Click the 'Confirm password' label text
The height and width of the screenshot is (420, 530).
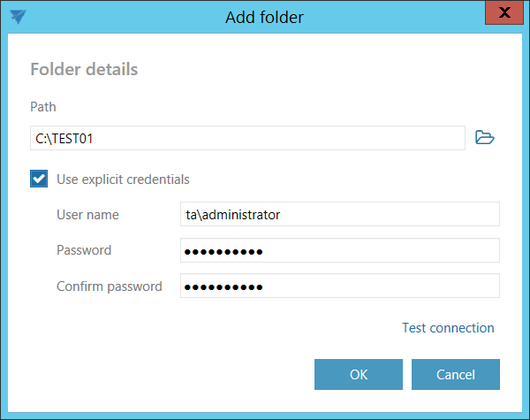[109, 286]
